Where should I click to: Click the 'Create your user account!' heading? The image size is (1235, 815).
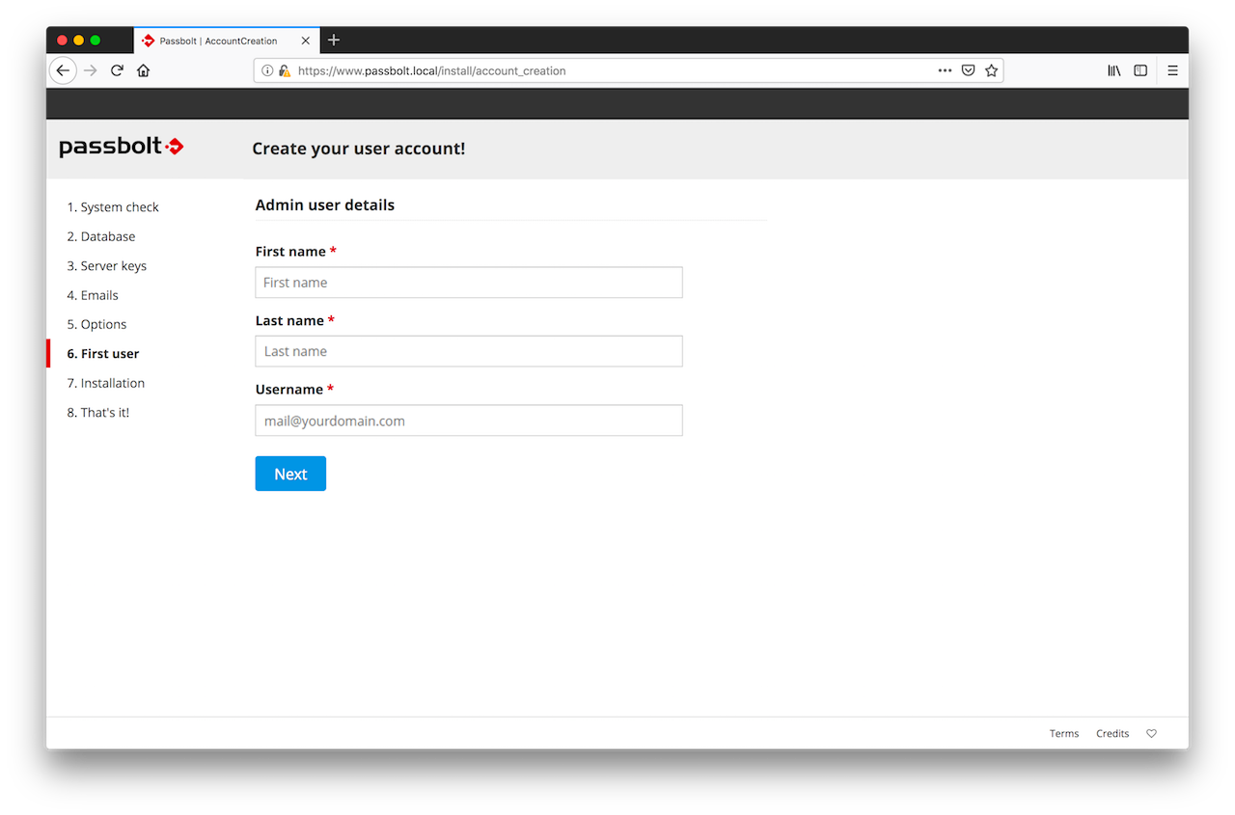(x=359, y=149)
